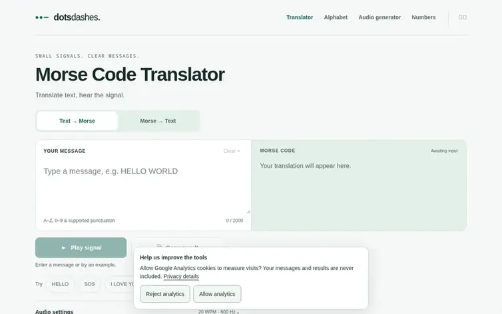Open the Privacy details link
The width and height of the screenshot is (502, 314).
[x=181, y=277]
